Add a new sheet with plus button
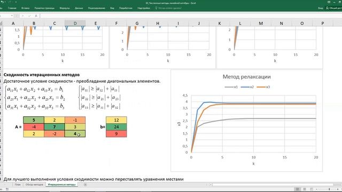The width and height of the screenshot is (342, 192). 85,185
